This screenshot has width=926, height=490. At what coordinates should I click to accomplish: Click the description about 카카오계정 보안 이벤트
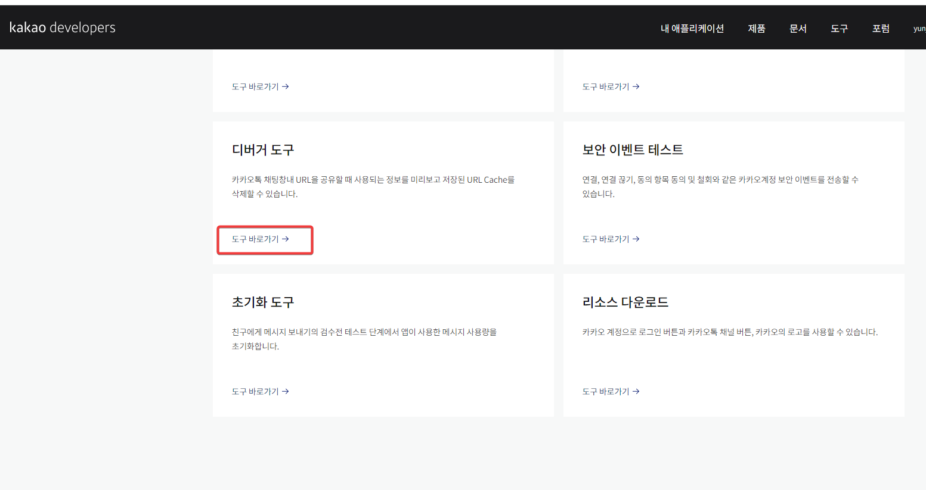click(x=720, y=187)
